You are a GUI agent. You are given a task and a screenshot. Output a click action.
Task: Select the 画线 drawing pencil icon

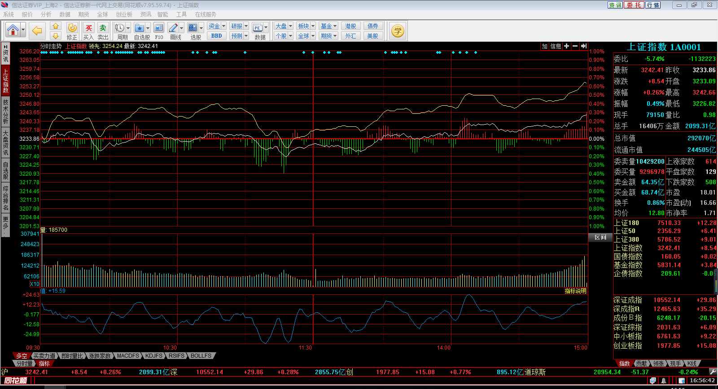tap(173, 28)
